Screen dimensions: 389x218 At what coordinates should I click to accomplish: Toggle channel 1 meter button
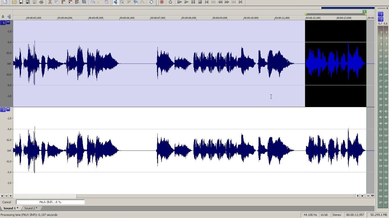point(380,14)
